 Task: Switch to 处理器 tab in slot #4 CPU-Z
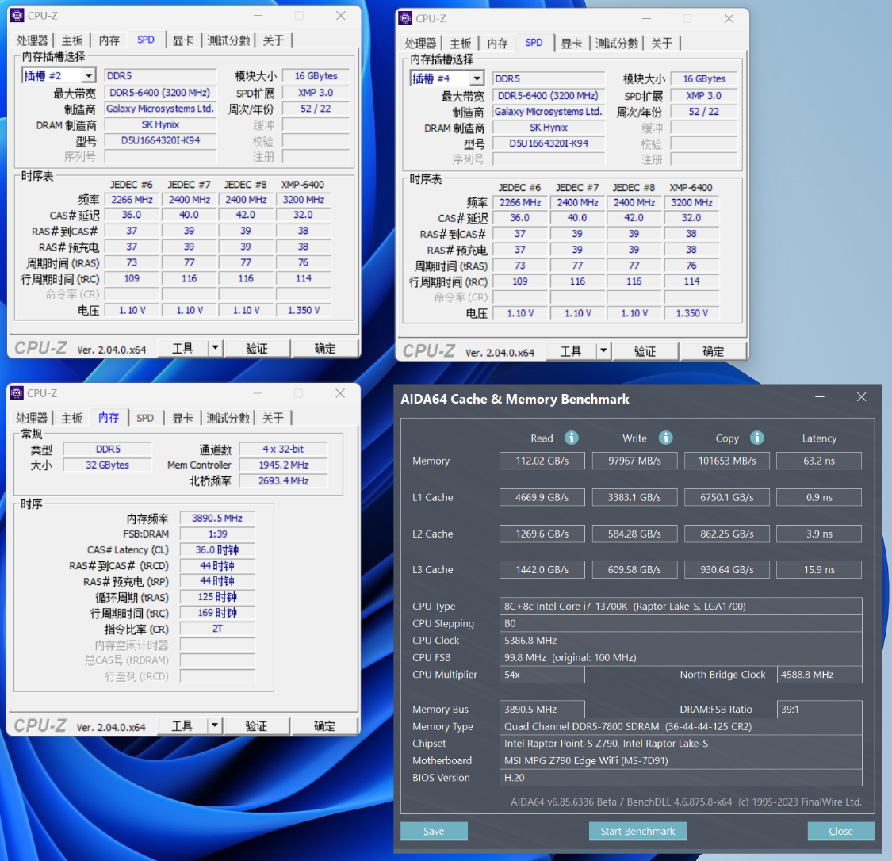click(x=420, y=44)
